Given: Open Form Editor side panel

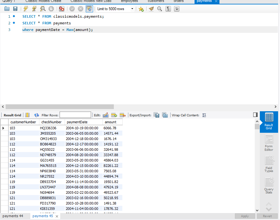Looking at the screenshot, I should tap(269, 143).
